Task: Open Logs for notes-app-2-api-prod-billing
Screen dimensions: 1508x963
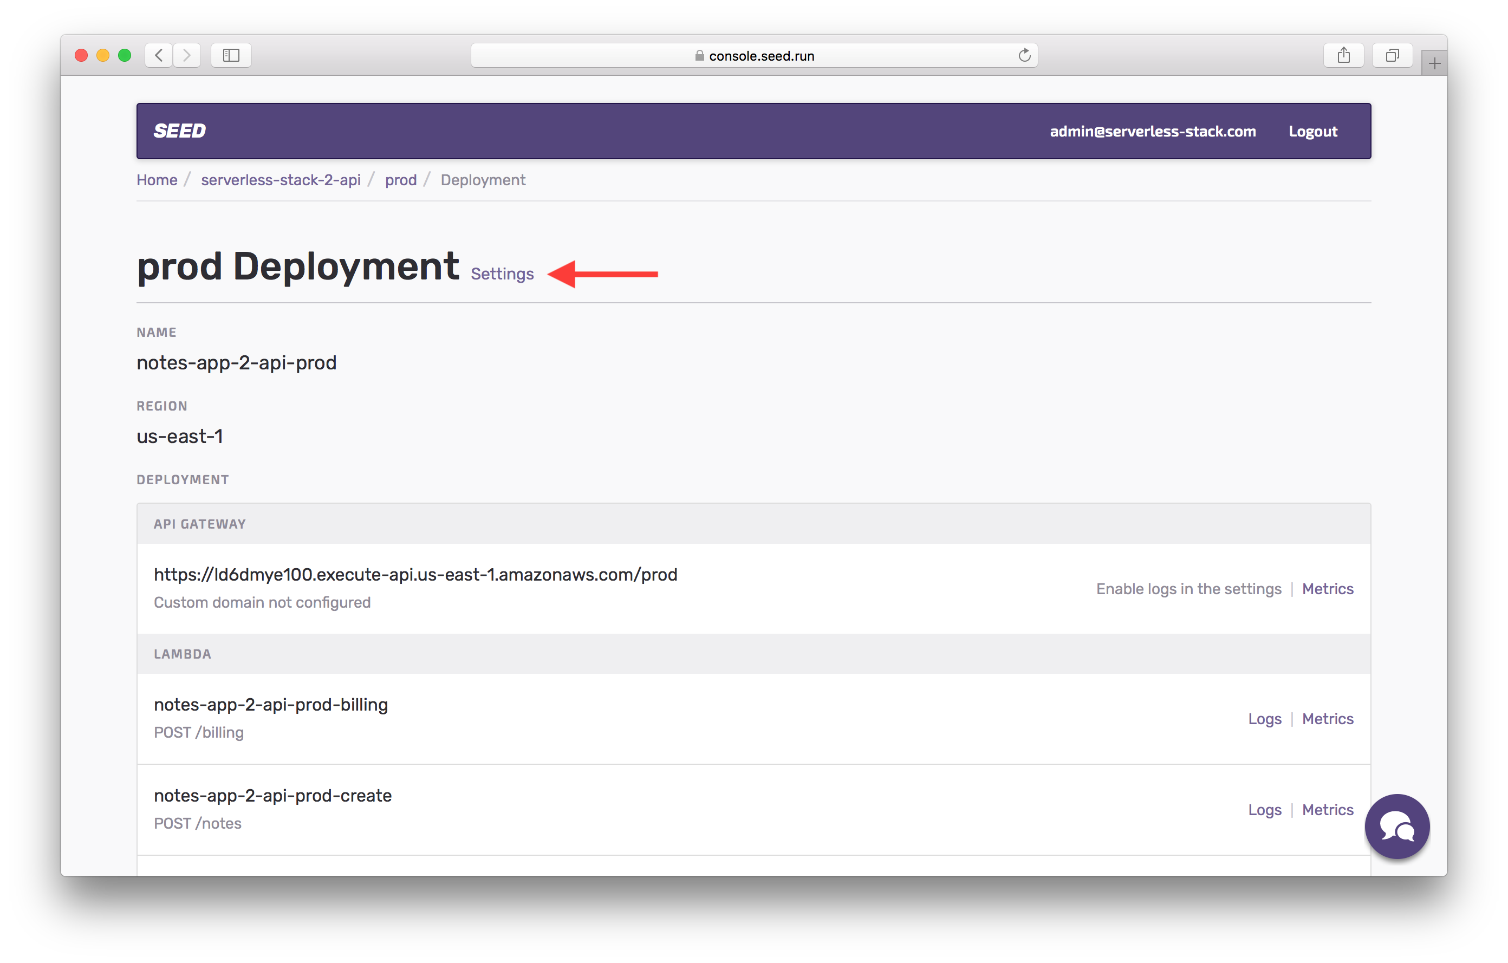Action: point(1264,719)
